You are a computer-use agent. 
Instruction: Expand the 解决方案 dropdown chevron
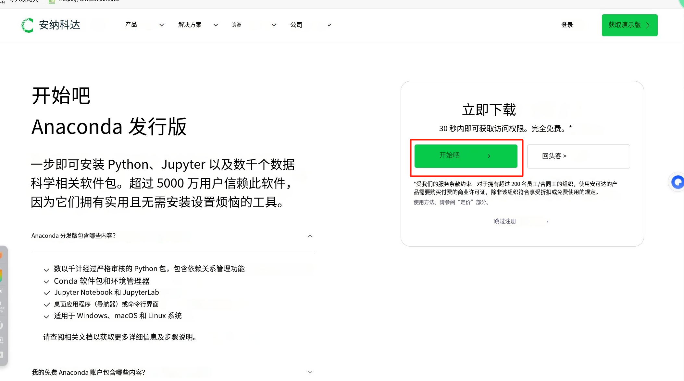tap(216, 25)
